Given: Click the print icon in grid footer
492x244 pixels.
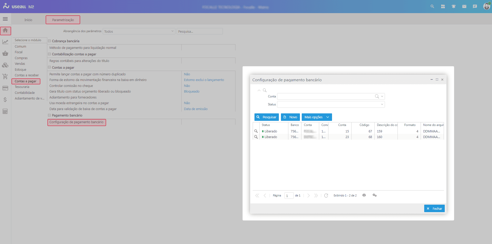Looking at the screenshot, I should click(364, 195).
